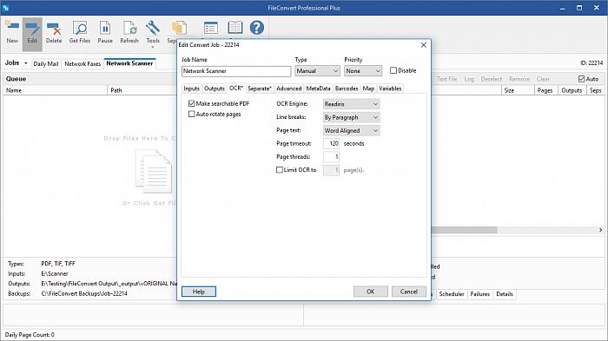Close the Edit Convert Job dialog
The width and height of the screenshot is (608, 341).
[424, 45]
